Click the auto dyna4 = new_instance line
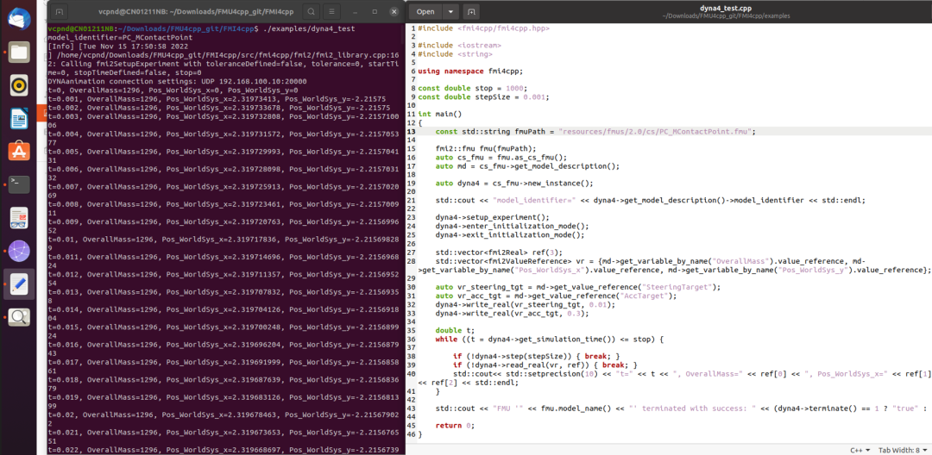Image resolution: width=932 pixels, height=455 pixels. 514,183
